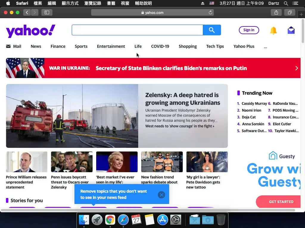
Task: Click the vertical page scrollbar
Action: 303,31
